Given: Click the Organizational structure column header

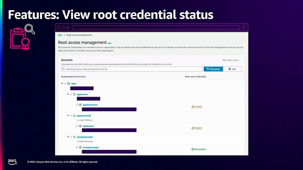Looking at the screenshot, I should (73, 77).
